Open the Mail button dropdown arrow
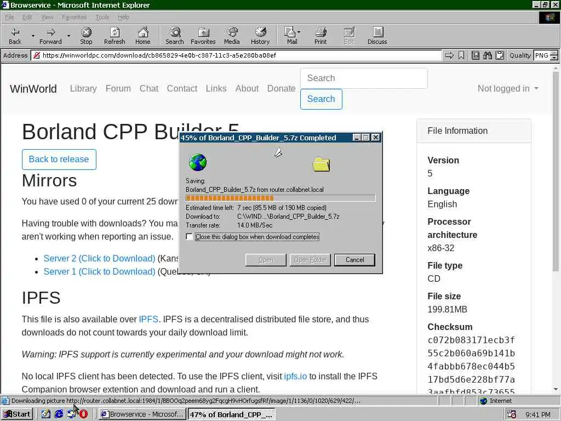 coord(299,32)
